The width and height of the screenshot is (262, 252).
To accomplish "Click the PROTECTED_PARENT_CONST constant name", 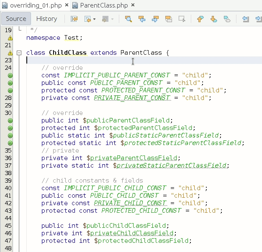I will click(x=143, y=90).
